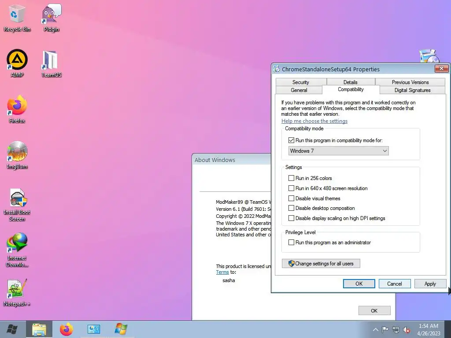Select the Notepad++ desktop shortcut
Screen dimensions: 451x338
(x=17, y=293)
